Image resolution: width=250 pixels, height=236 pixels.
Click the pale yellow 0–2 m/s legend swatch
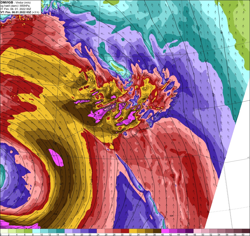point(4,231)
